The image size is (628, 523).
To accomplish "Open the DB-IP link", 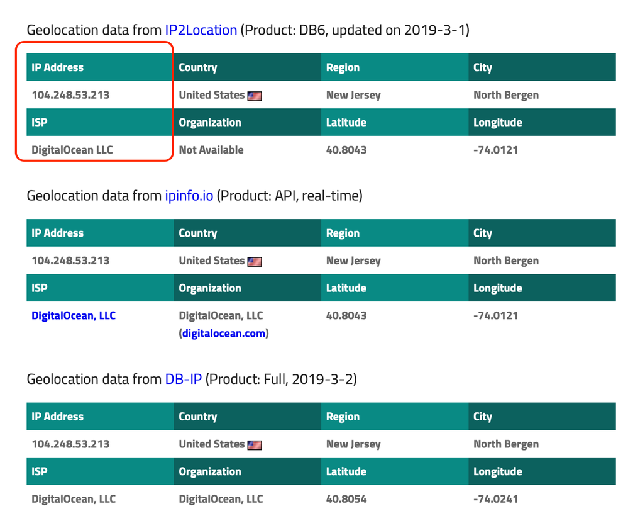I will coord(184,379).
